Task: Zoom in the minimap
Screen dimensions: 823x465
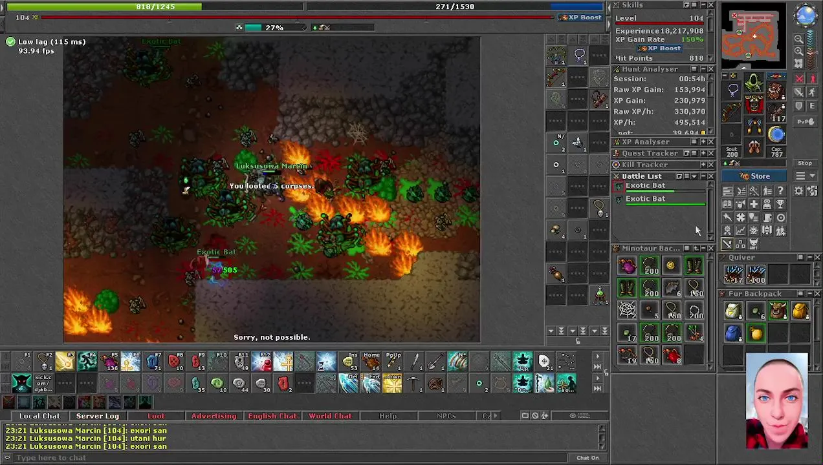Action: click(799, 51)
